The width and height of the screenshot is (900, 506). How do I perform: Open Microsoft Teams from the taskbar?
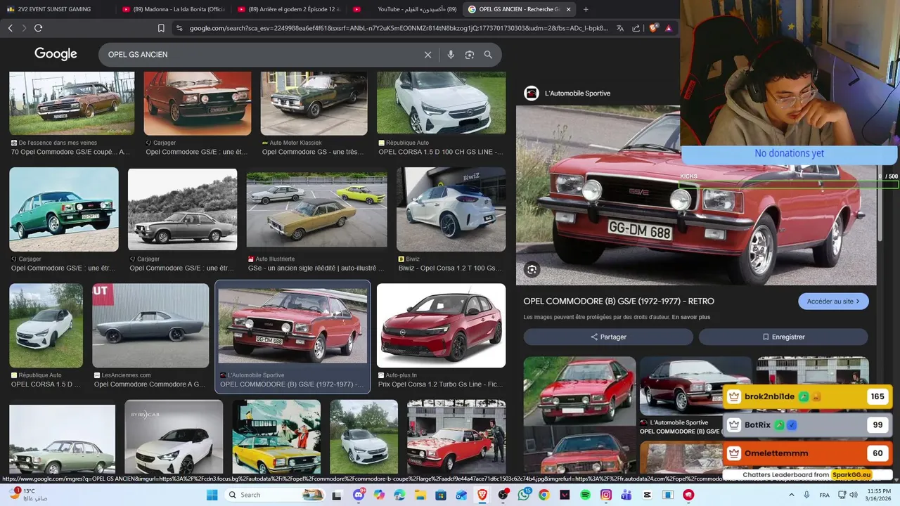(626, 495)
